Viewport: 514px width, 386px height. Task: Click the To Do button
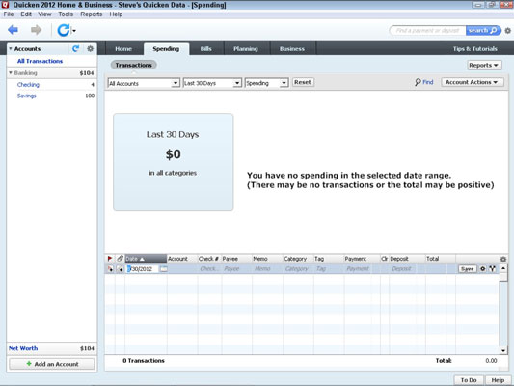469,380
